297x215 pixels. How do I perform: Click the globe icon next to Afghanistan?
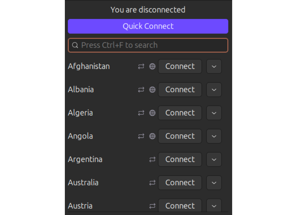(152, 66)
